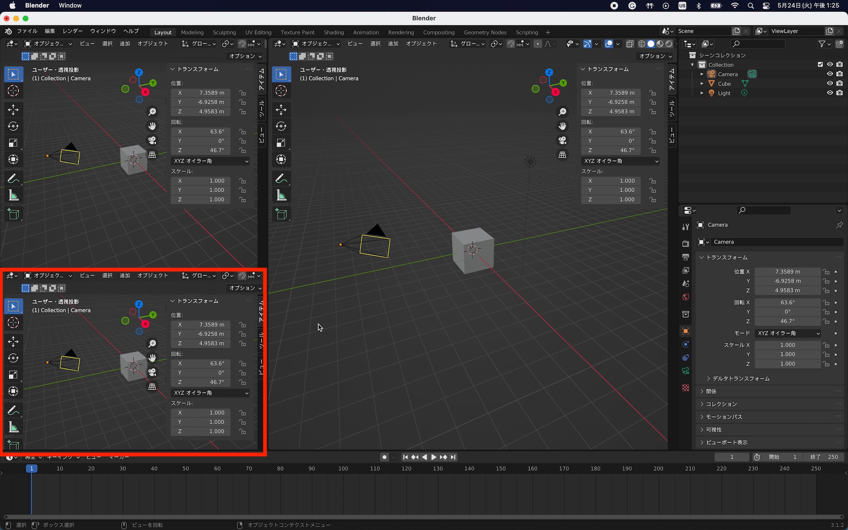Click the オプション button in main viewport
Image resolution: width=848 pixels, height=530 pixels.
pos(655,56)
